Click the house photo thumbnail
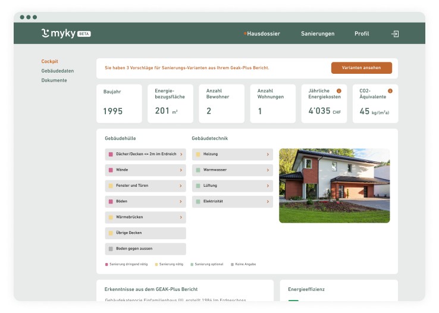 pyautogui.click(x=334, y=186)
